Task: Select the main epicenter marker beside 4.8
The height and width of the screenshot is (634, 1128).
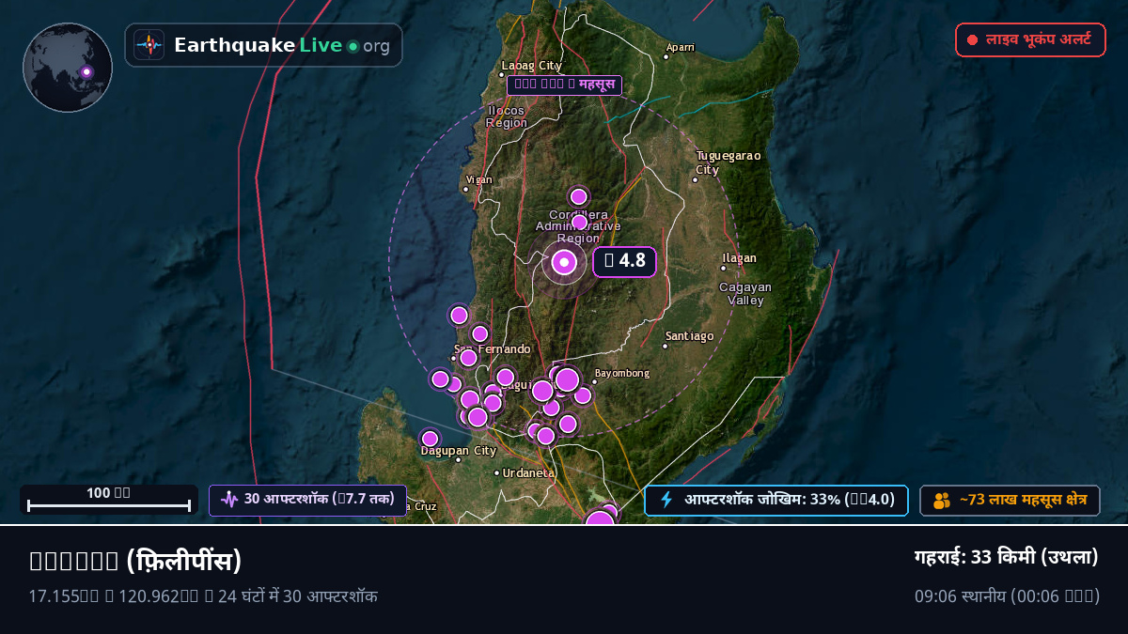Action: (564, 262)
